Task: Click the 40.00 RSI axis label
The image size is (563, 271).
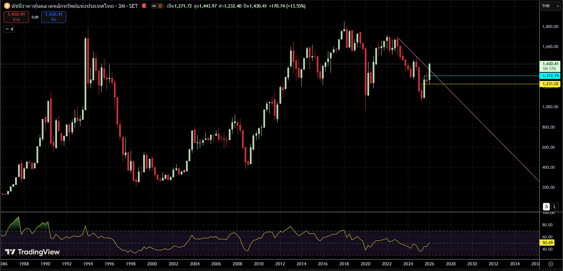Action: [x=548, y=249]
